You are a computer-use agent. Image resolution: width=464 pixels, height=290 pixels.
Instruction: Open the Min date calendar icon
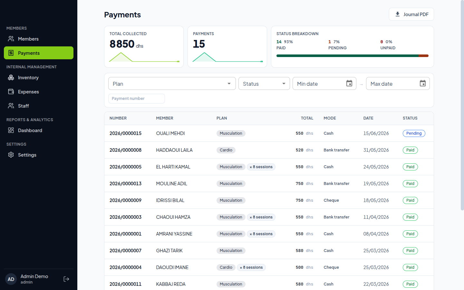pos(349,83)
